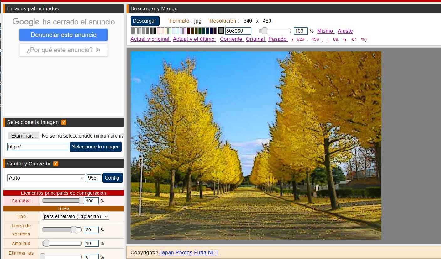Click the help icon beside Seleccione la imagen

(x=64, y=122)
